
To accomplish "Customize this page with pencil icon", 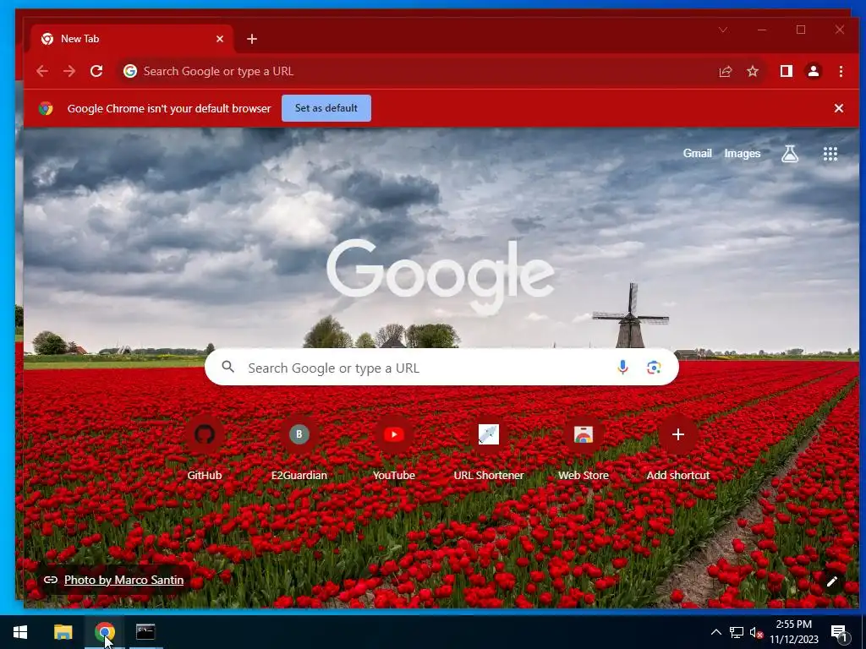I will click(x=832, y=581).
